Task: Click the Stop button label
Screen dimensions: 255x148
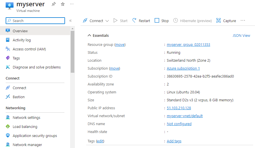Action: click(165, 21)
